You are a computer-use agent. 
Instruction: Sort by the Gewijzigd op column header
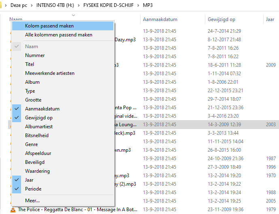(x=221, y=19)
